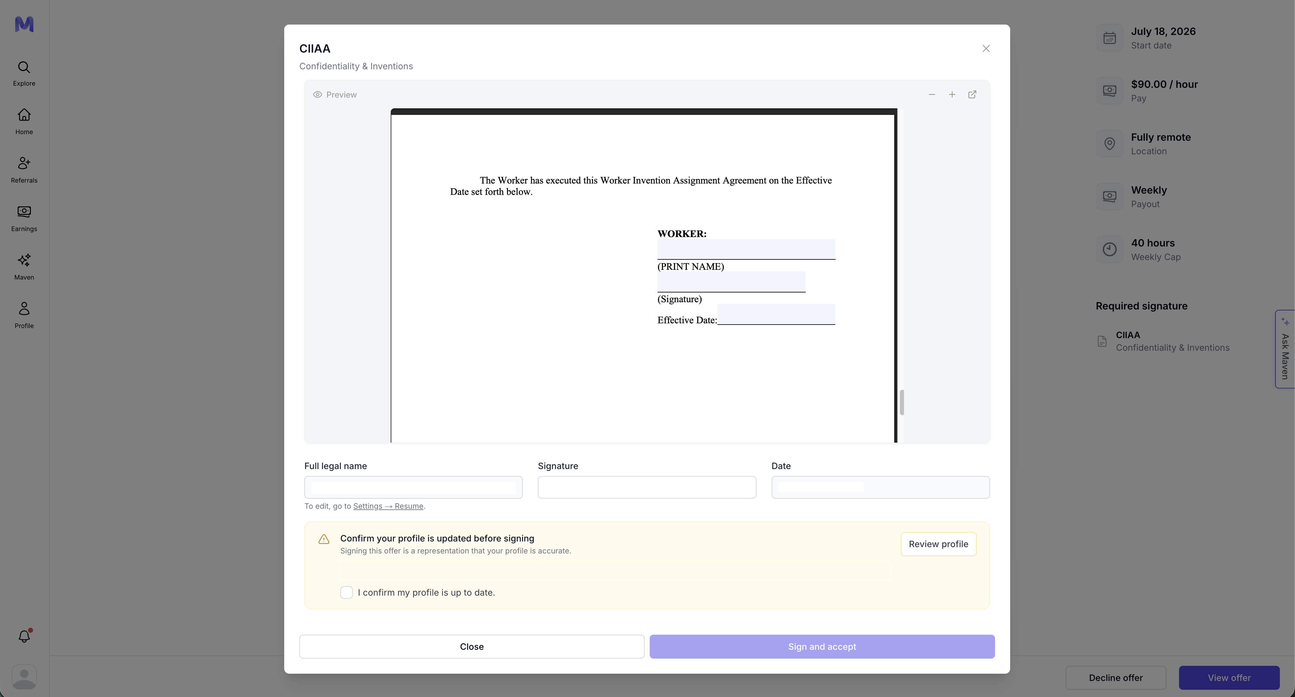1295x697 pixels.
Task: Click the July 18, 2026 start date
Action: (x=1163, y=31)
